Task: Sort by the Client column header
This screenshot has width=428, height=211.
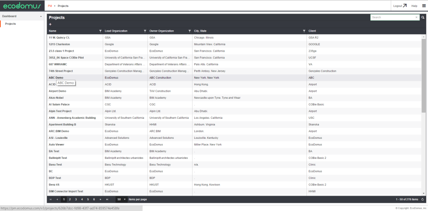Action: 312,31
